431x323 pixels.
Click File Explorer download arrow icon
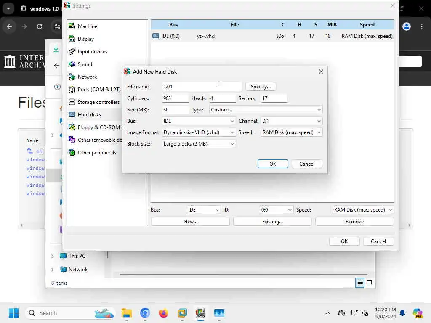[x=56, y=49]
